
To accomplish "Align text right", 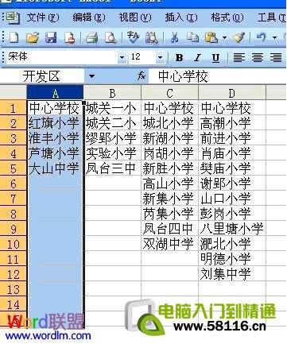I will point(276,57).
